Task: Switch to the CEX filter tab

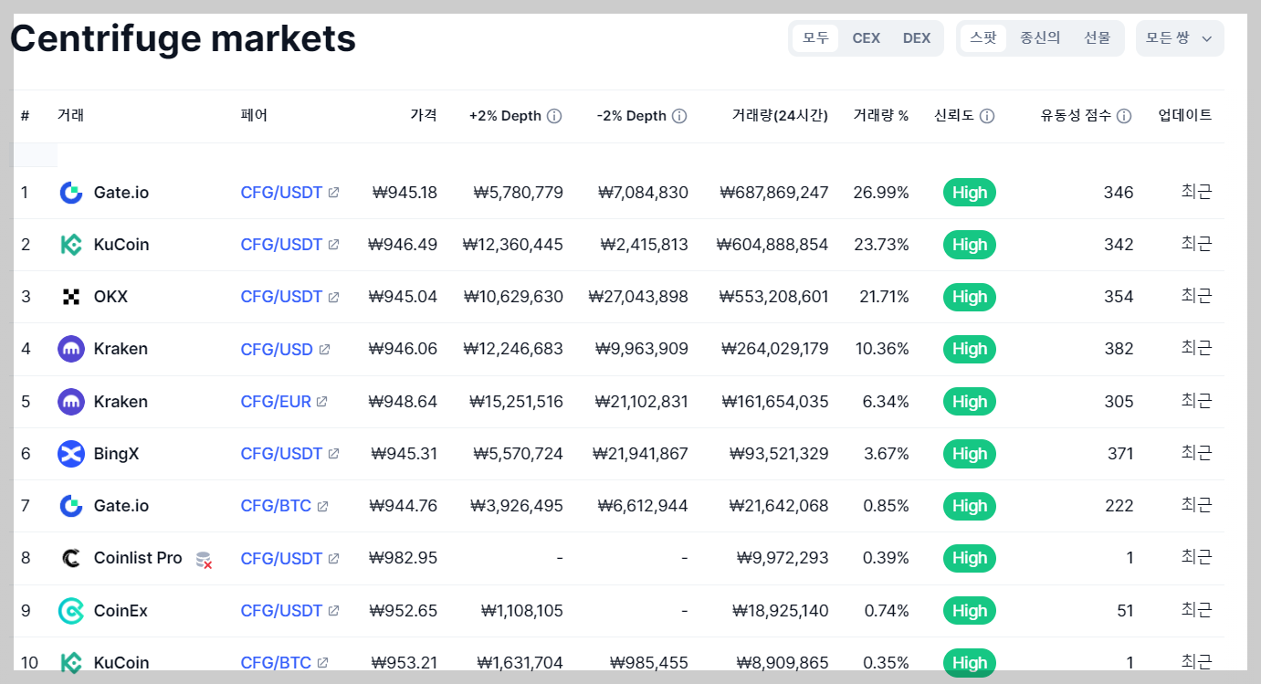Action: point(867,38)
